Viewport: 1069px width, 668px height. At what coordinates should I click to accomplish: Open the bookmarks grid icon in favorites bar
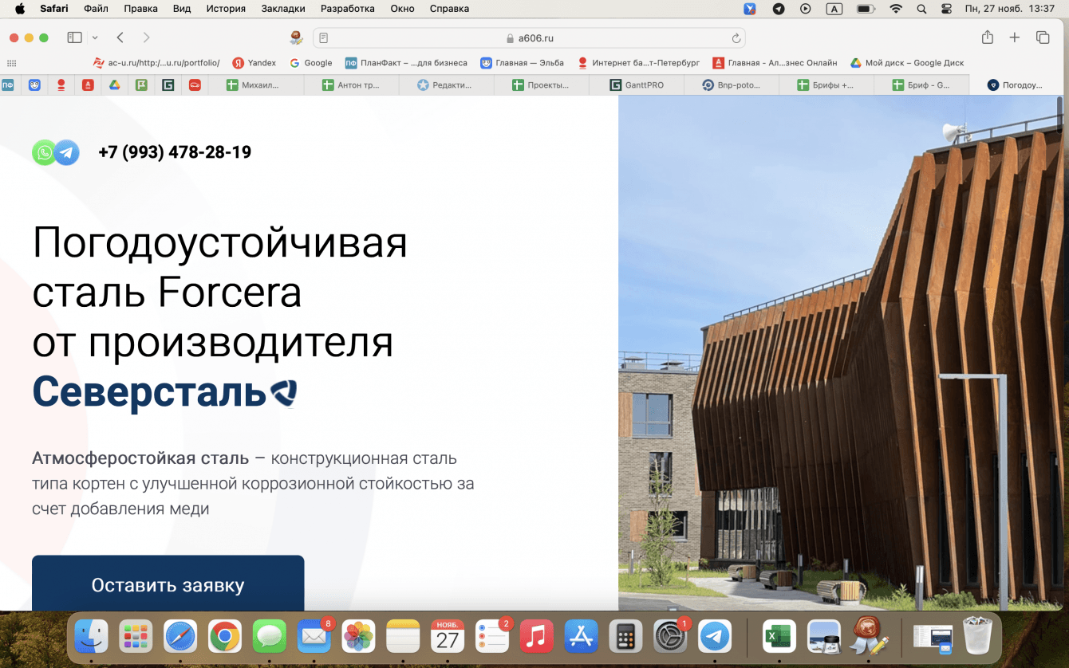pos(11,63)
